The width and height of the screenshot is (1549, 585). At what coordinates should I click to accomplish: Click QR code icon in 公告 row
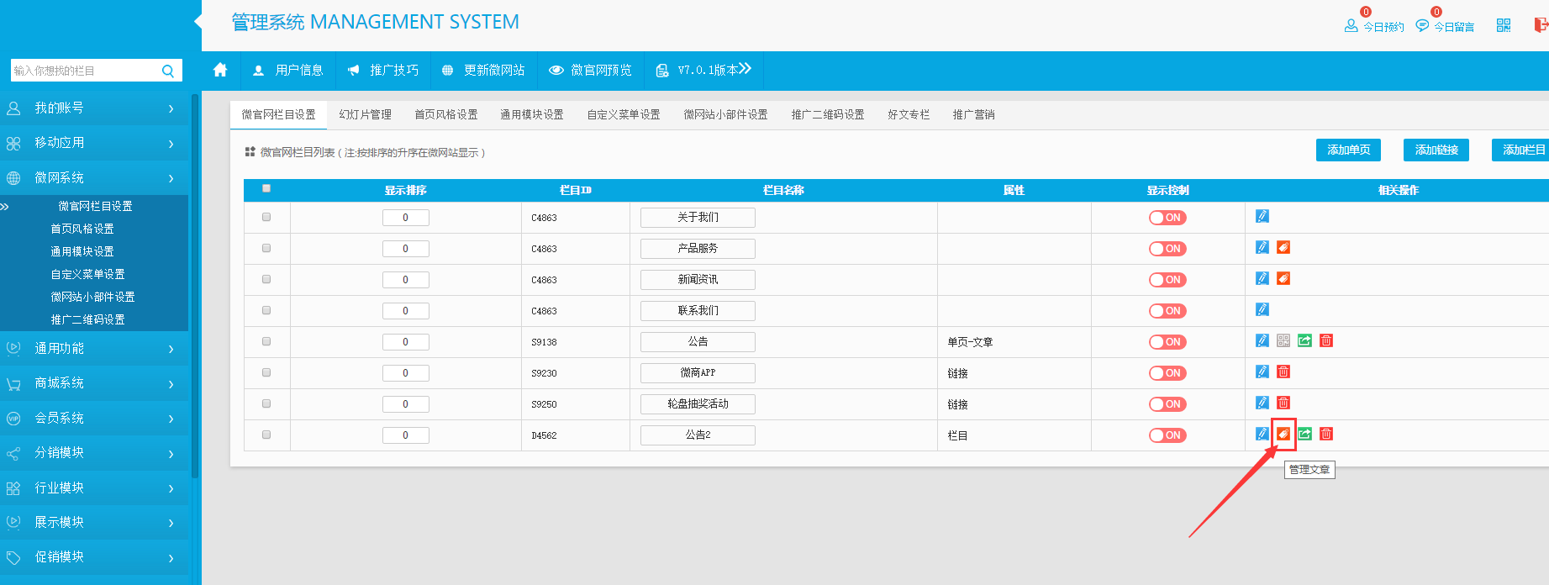point(1283,340)
